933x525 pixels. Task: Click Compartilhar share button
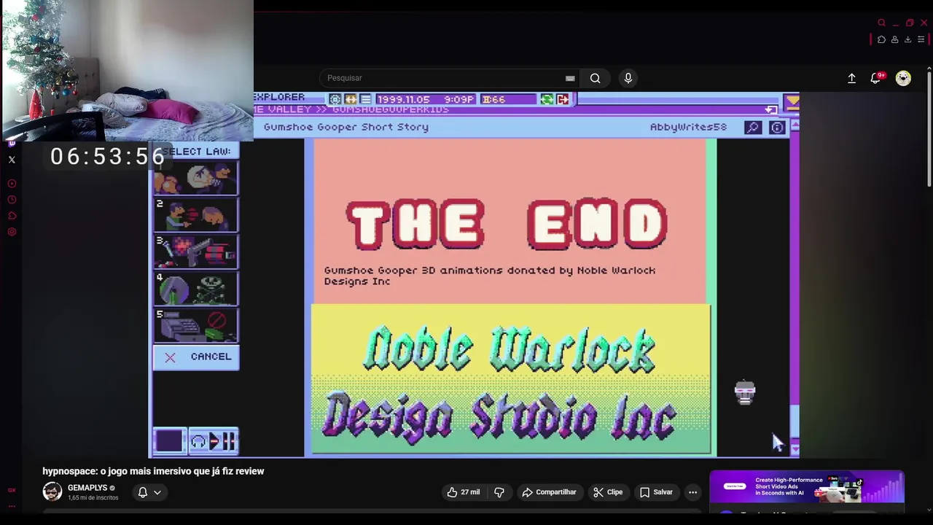tap(549, 492)
